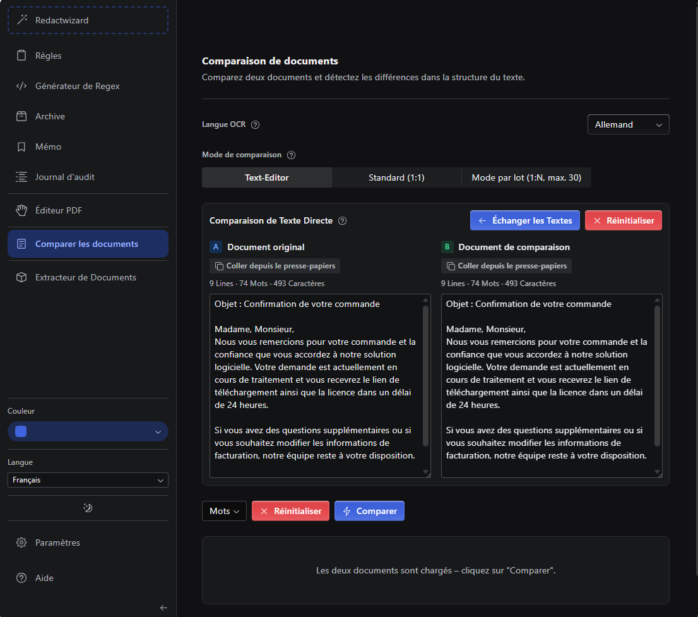Click the Mémo bookmark icon

pos(21,147)
